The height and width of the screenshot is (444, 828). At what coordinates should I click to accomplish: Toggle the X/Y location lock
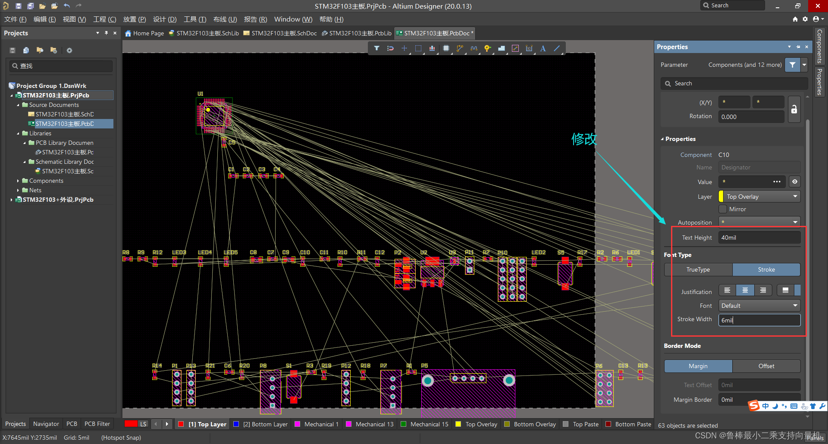point(794,109)
